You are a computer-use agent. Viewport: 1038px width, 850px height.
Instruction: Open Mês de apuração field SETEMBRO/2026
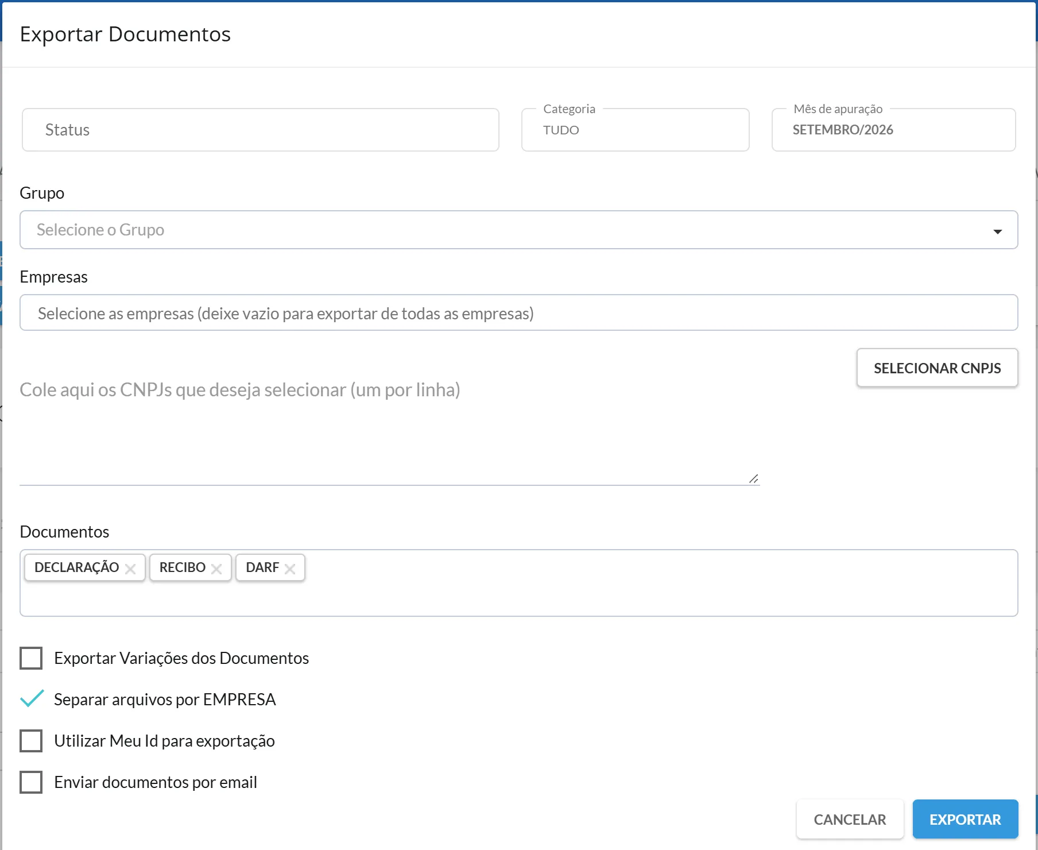[894, 130]
